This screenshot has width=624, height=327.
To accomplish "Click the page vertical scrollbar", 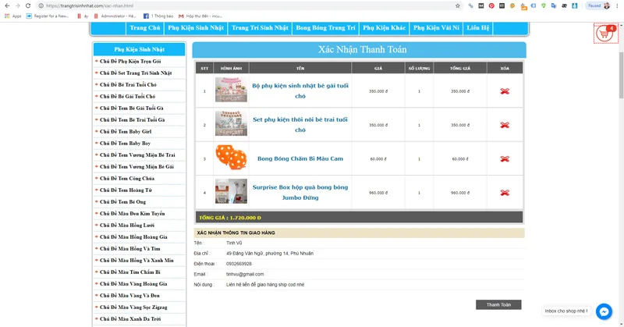I will pos(621,75).
